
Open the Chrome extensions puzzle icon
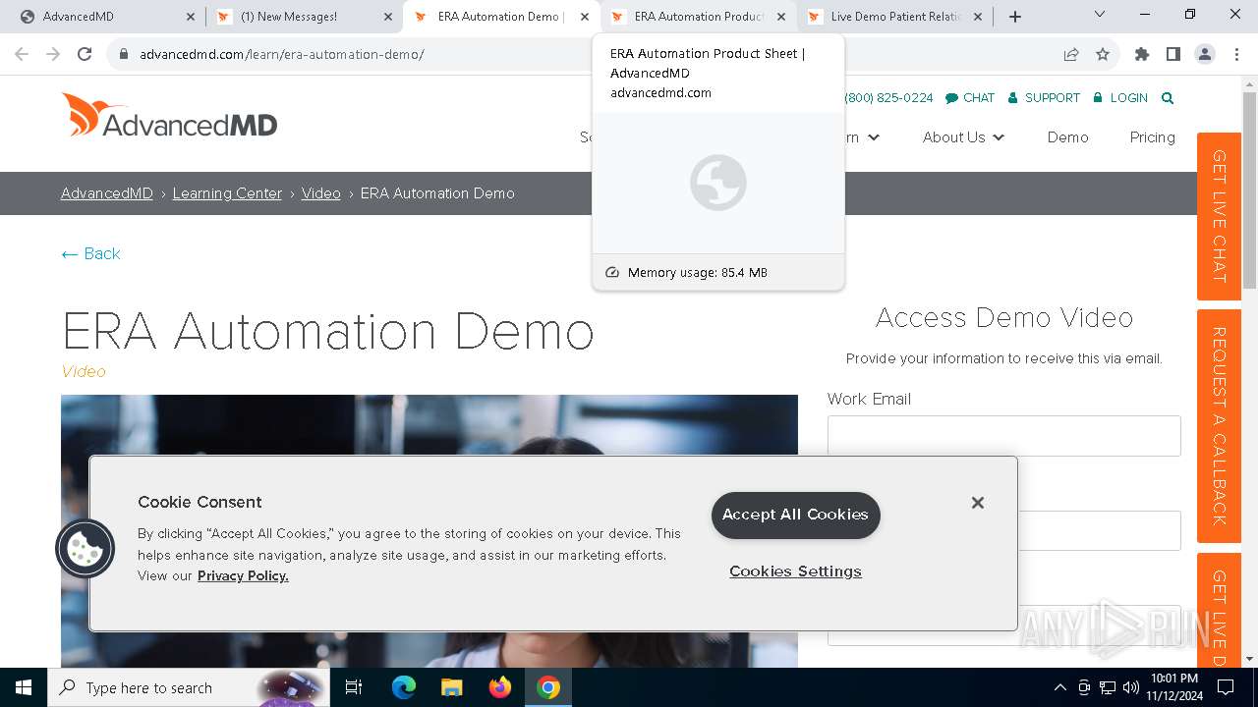pyautogui.click(x=1142, y=54)
